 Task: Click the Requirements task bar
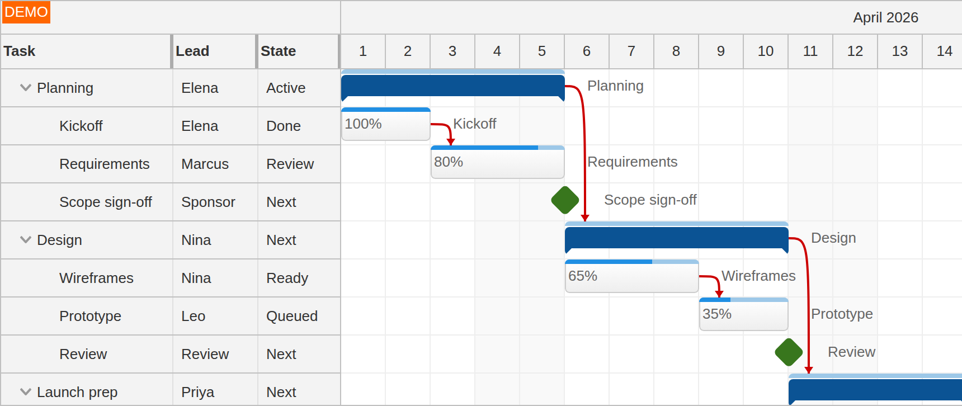pos(497,163)
